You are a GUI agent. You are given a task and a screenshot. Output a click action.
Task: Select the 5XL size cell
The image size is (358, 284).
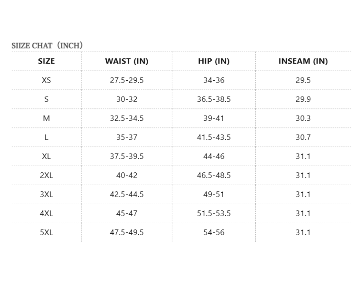click(x=46, y=232)
